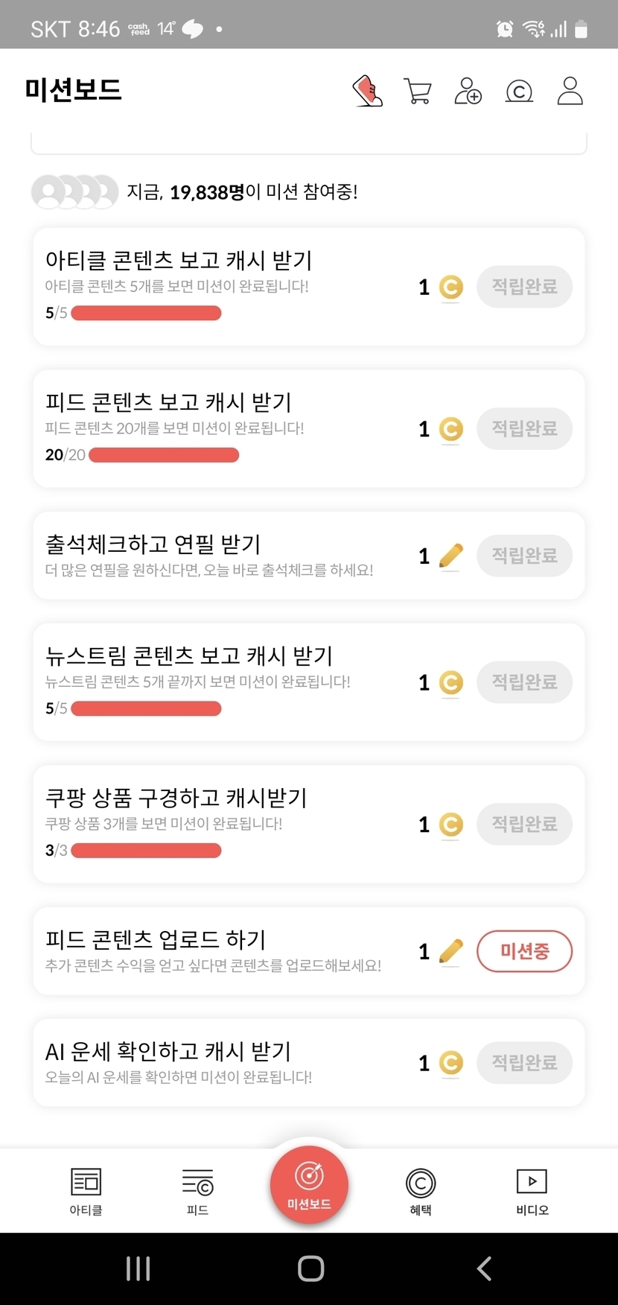Tap the participant avatars thumbnail group
Viewport: 618px width, 1305px height.
tap(74, 192)
